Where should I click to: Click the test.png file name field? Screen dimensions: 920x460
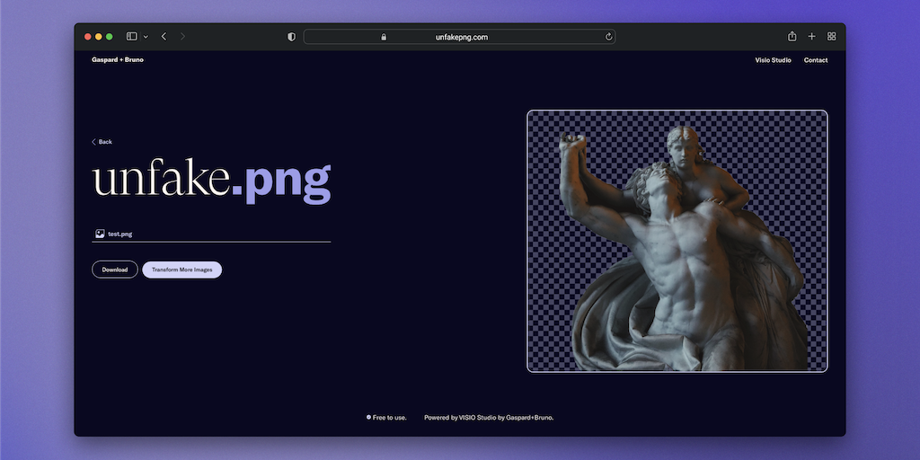pos(216,234)
